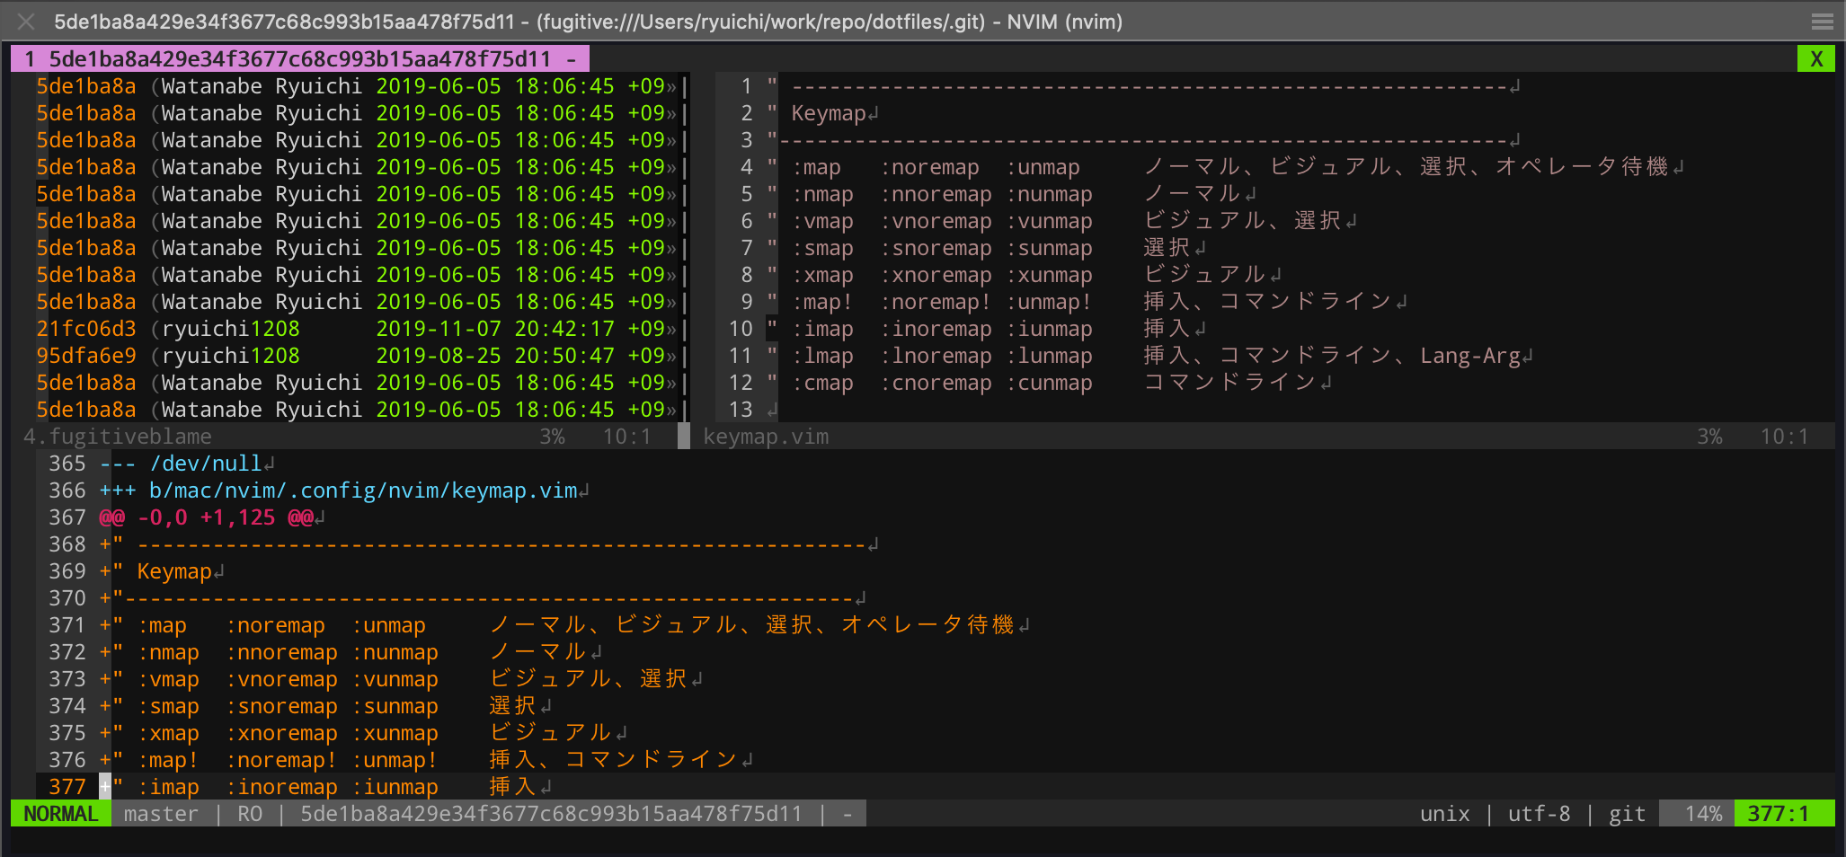Image resolution: width=1846 pixels, height=857 pixels.
Task: Click line number 377 in the diff buffer
Action: pyautogui.click(x=66, y=786)
